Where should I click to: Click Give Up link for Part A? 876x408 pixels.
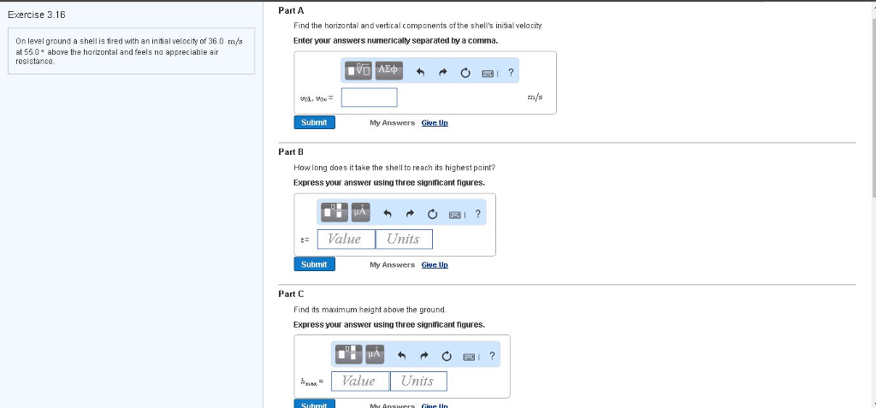(435, 123)
